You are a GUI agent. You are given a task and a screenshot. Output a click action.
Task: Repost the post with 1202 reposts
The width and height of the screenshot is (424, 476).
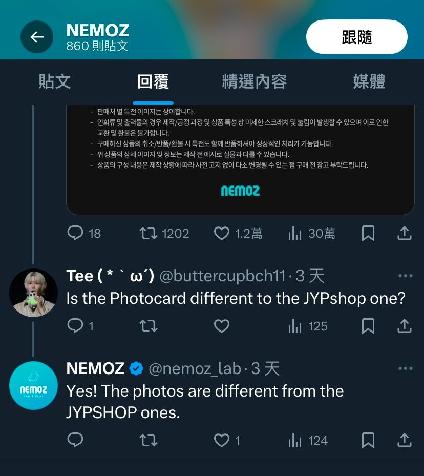pos(164,233)
